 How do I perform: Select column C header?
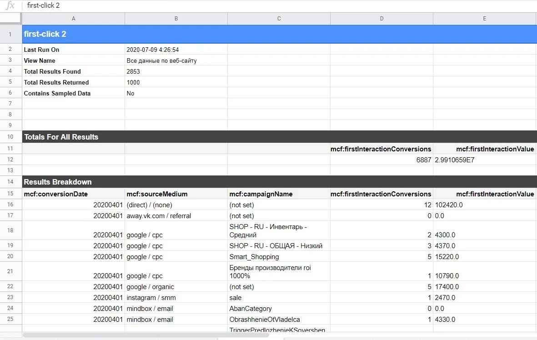coord(279,19)
